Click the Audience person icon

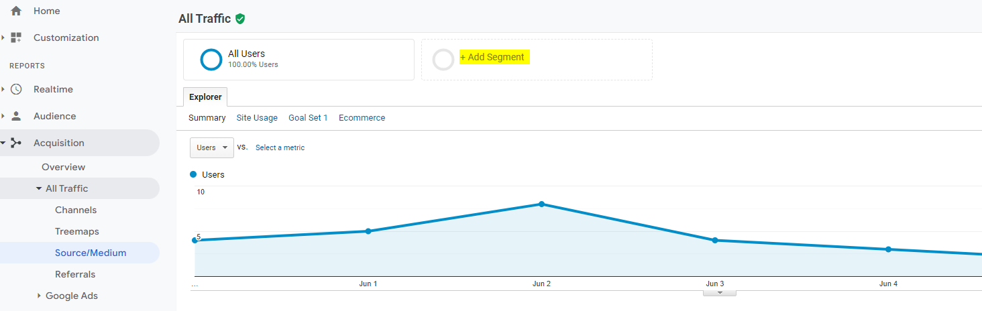(16, 116)
